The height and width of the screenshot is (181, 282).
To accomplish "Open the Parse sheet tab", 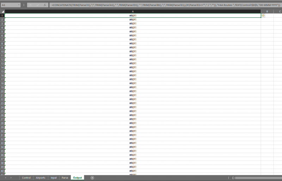I will pos(65,178).
